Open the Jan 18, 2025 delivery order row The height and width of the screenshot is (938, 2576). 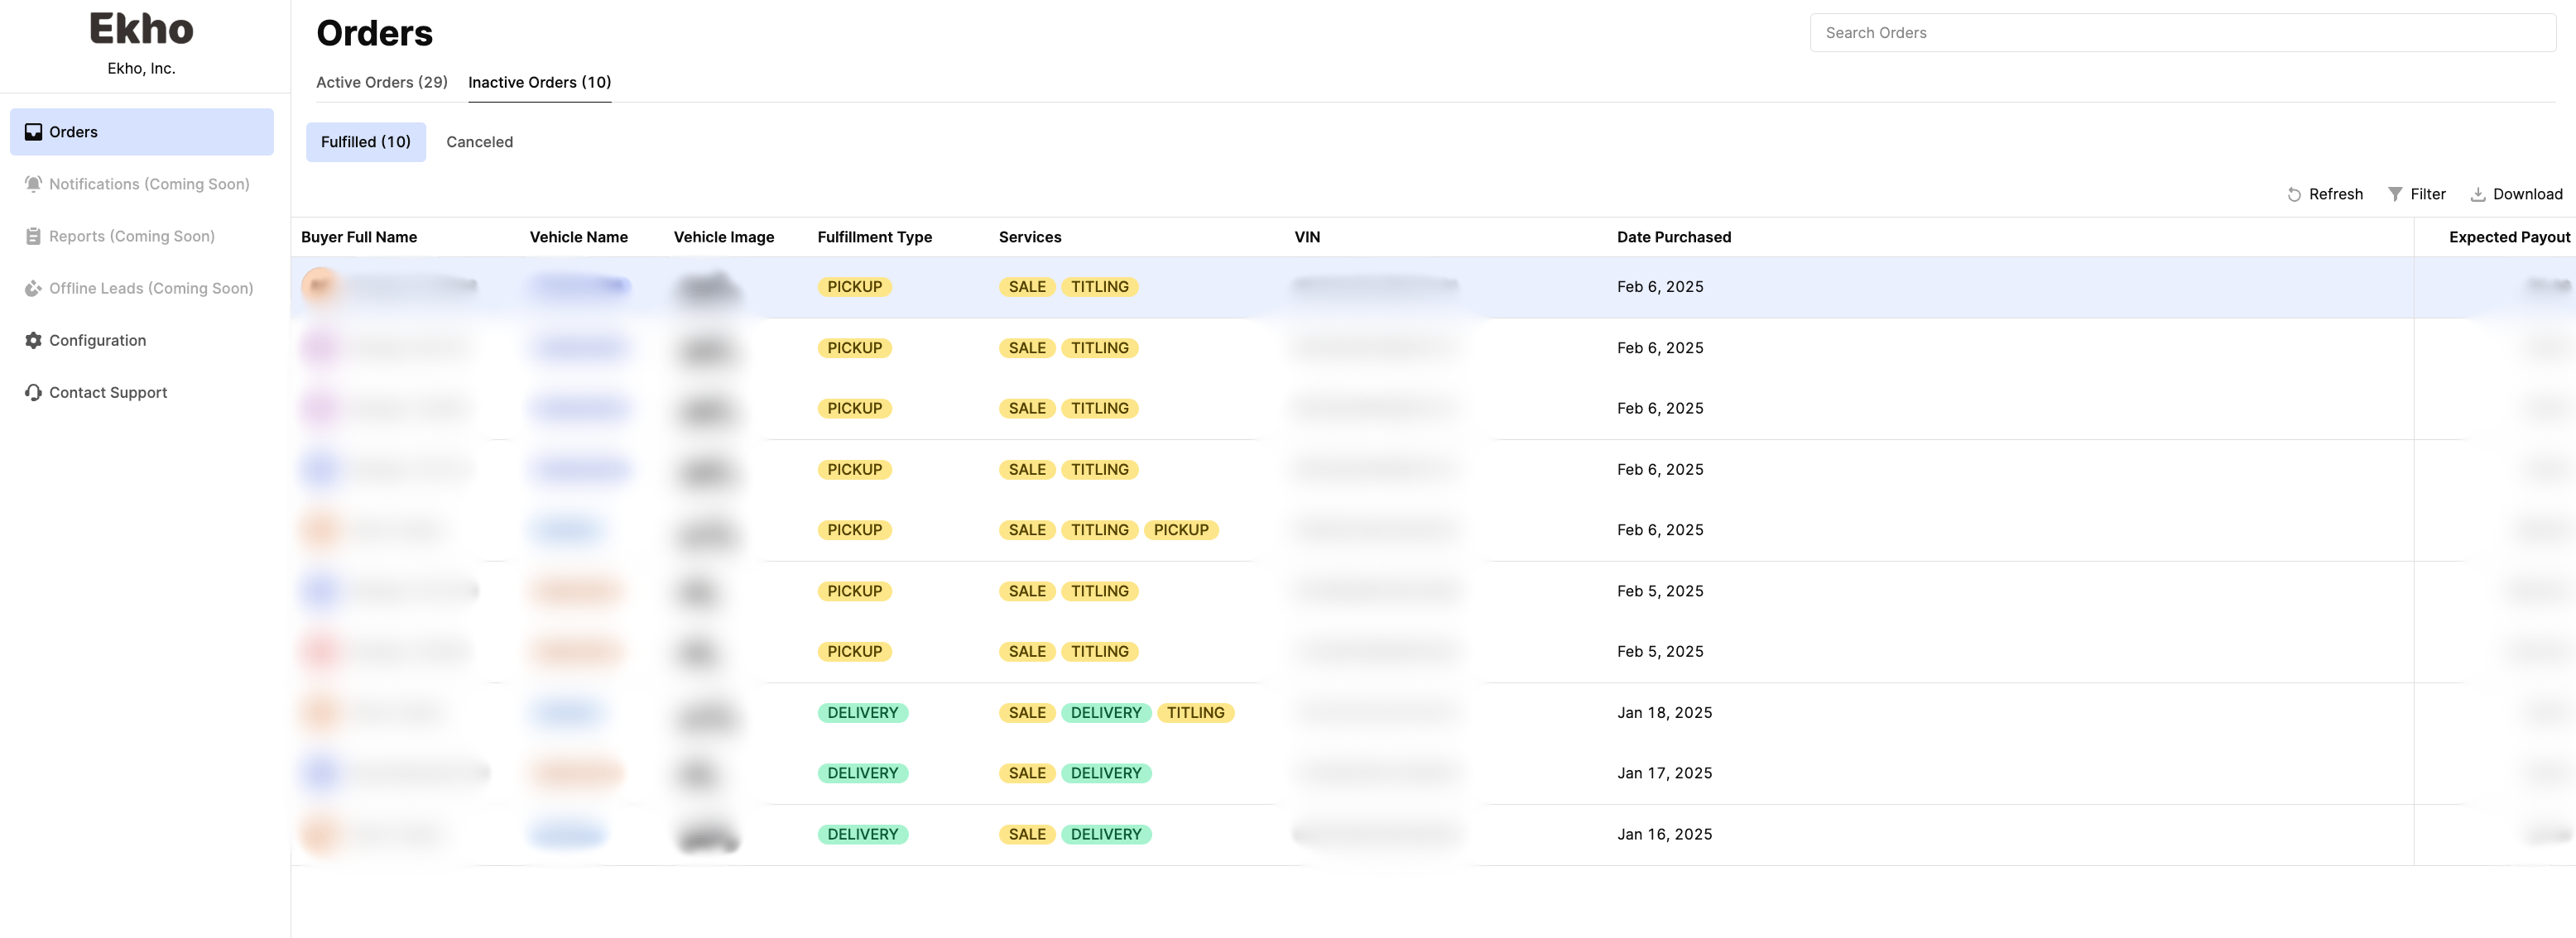(x=1663, y=712)
